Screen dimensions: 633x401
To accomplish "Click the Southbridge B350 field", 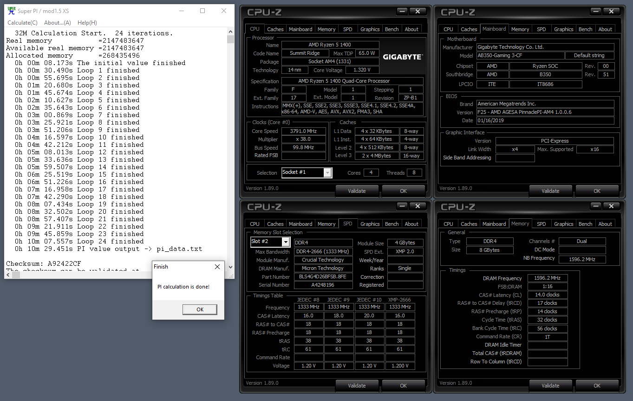I will click(x=545, y=74).
